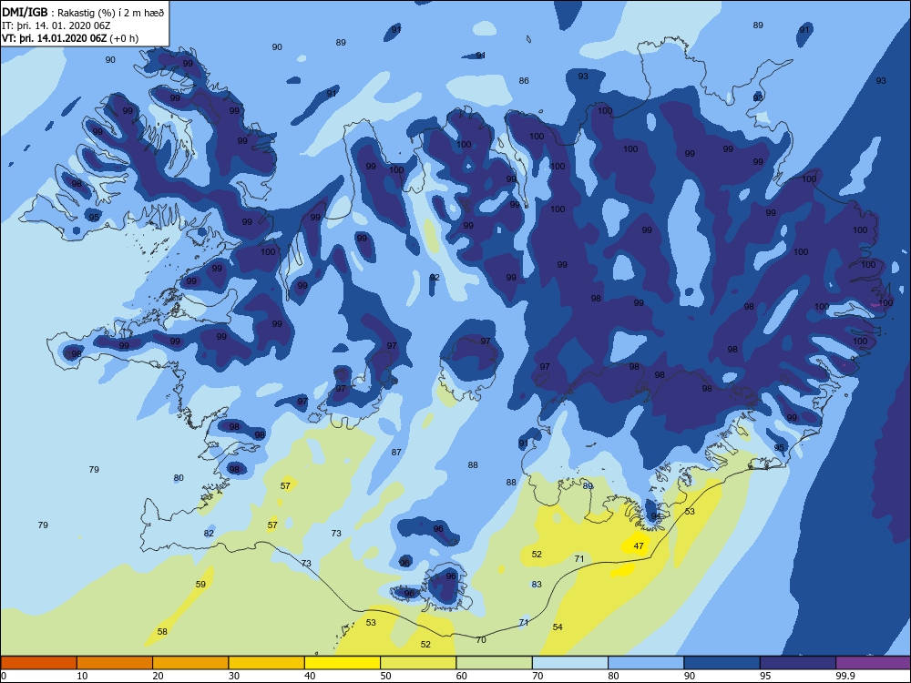
Task: Click the '54' humidity value on the map
Action: (x=558, y=627)
